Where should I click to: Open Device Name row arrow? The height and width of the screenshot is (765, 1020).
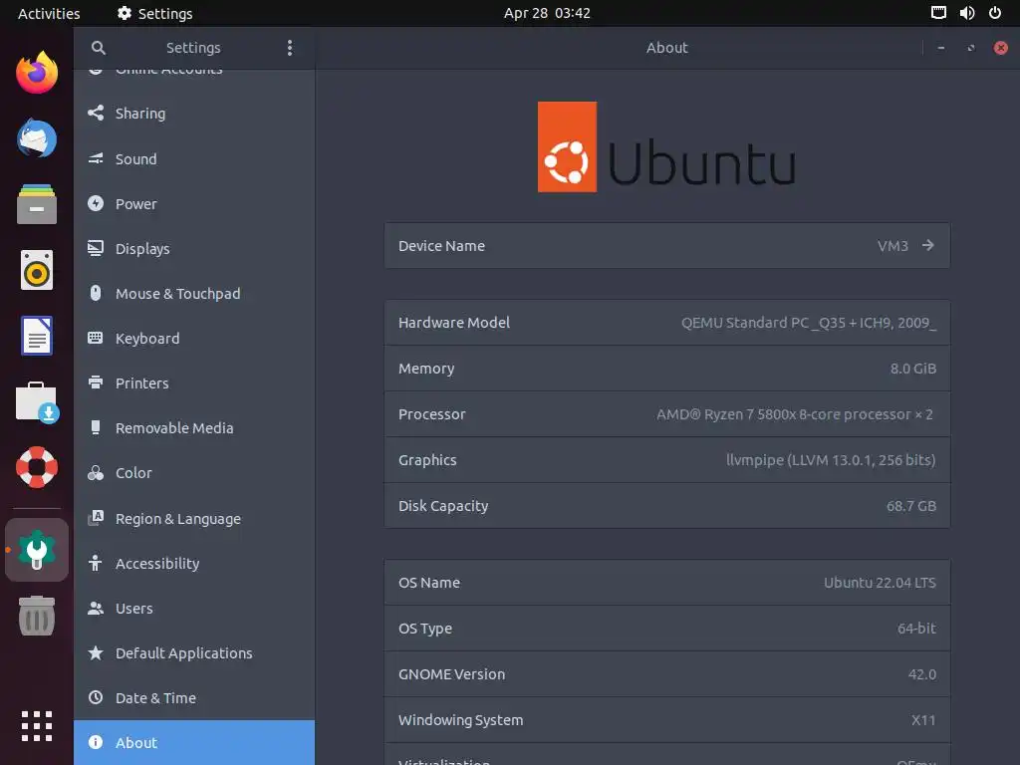point(928,245)
